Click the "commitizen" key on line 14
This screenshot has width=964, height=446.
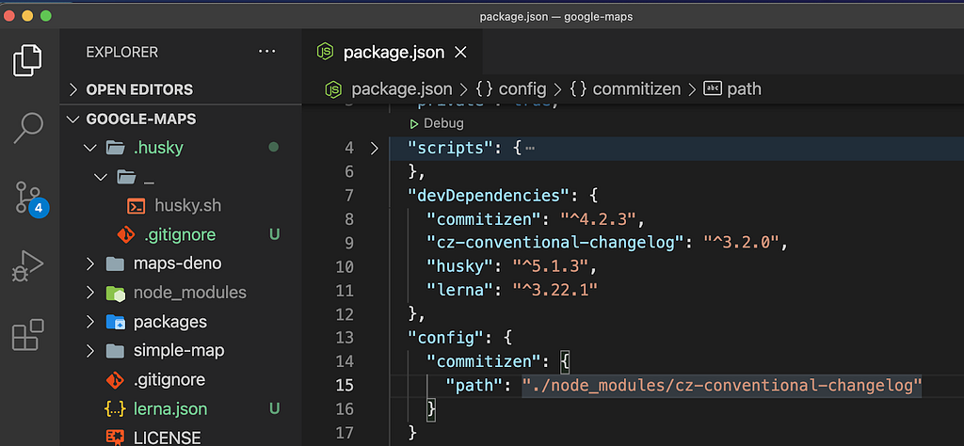pos(485,361)
